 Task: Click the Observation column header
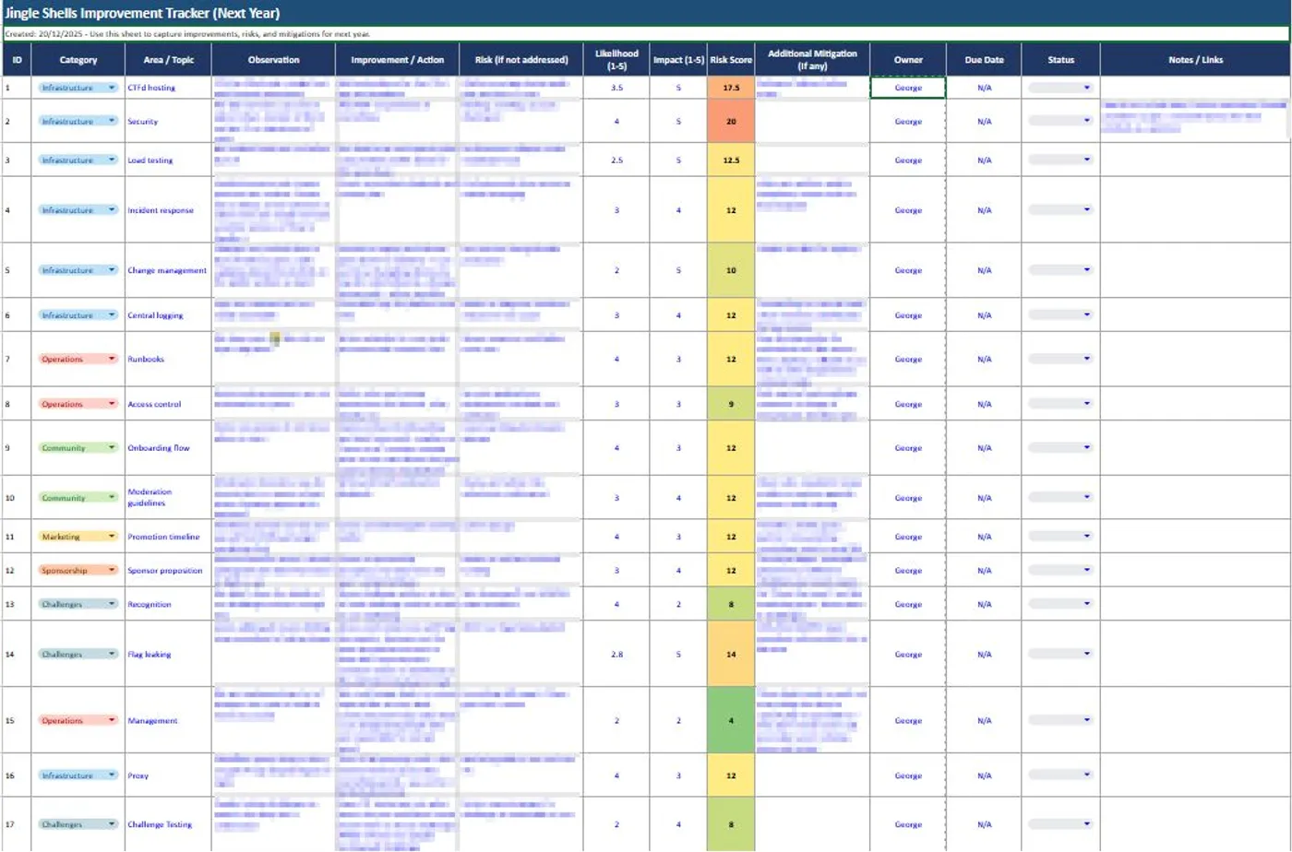click(x=273, y=60)
